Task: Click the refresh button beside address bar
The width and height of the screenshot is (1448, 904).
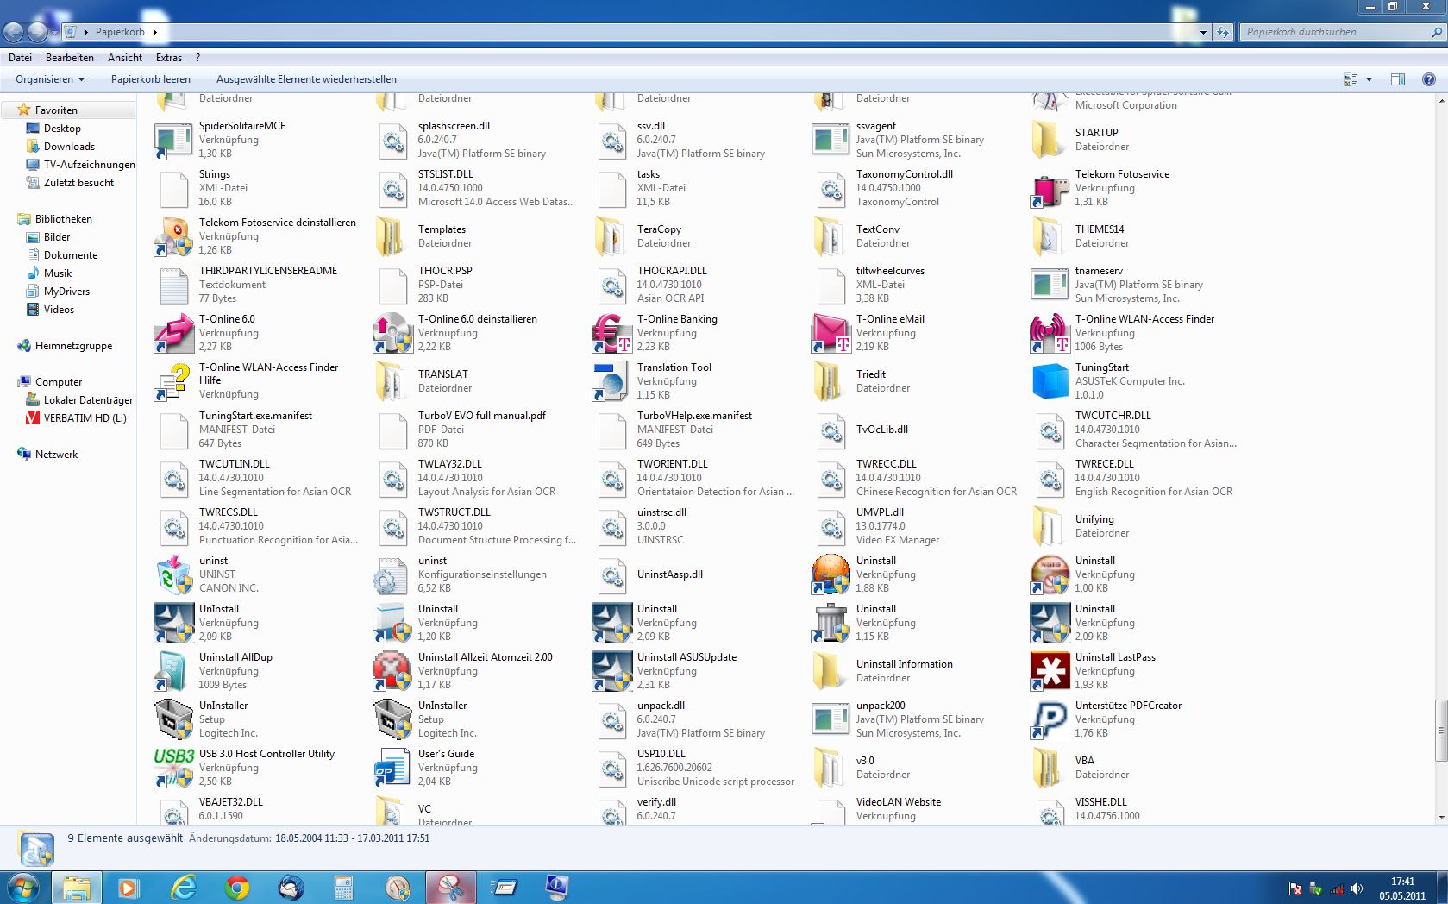Action: tap(1223, 32)
